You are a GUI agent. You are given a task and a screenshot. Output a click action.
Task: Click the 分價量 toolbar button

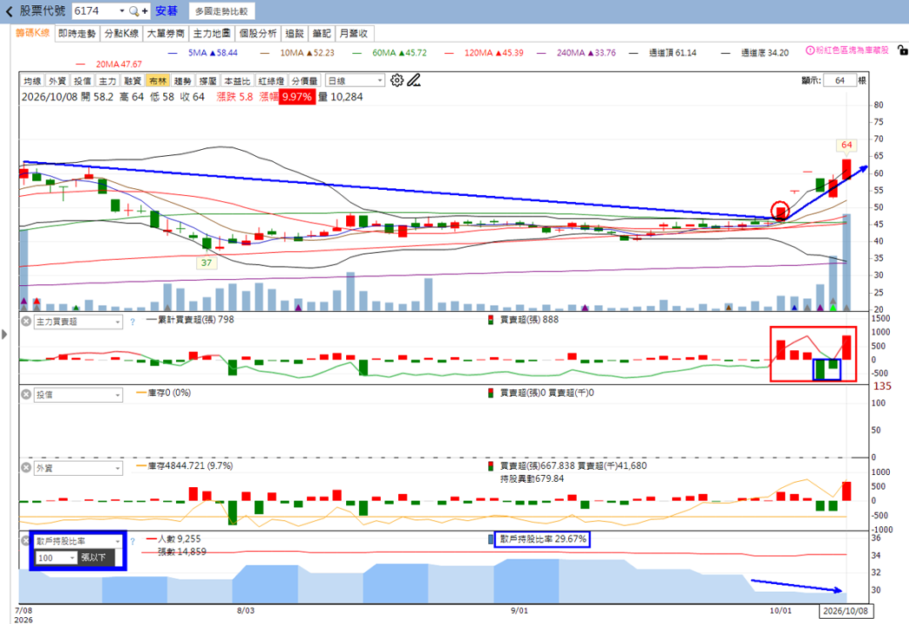[x=305, y=81]
